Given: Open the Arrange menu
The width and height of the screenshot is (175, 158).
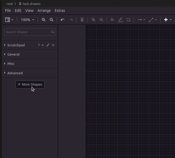Looking at the screenshot, I should click(x=44, y=11).
